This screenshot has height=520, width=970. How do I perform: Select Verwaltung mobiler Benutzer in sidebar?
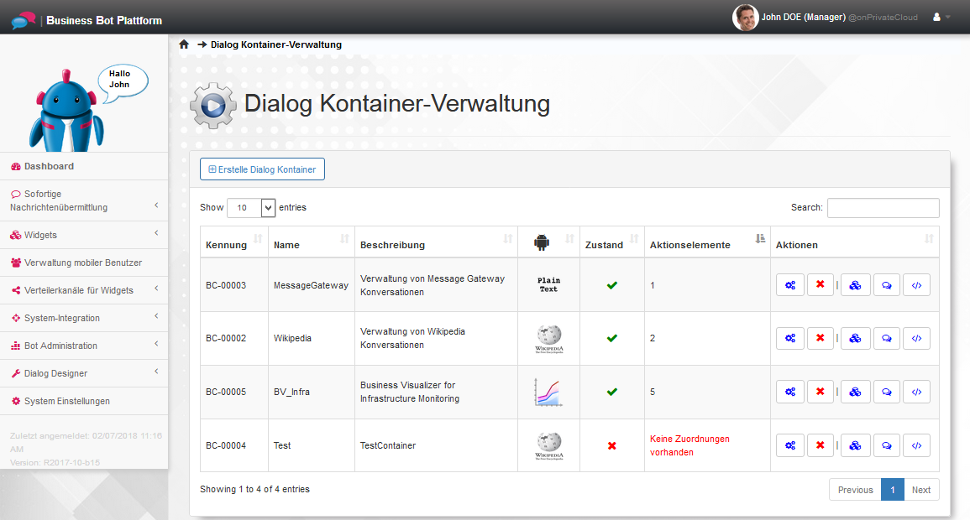coord(82,263)
